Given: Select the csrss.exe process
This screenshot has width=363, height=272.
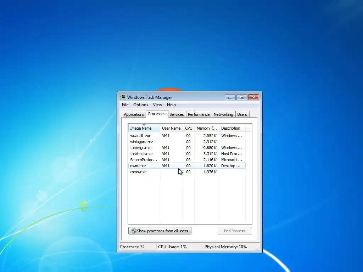Looking at the screenshot, I should point(186,172).
